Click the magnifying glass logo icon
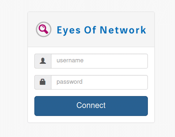 pyautogui.click(x=43, y=29)
